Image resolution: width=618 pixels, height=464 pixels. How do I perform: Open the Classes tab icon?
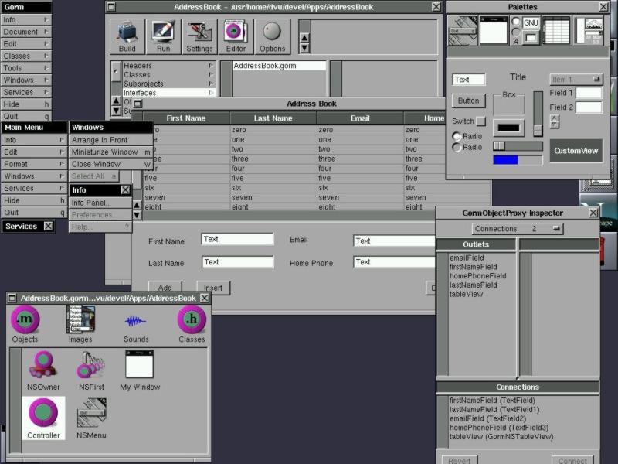(192, 325)
